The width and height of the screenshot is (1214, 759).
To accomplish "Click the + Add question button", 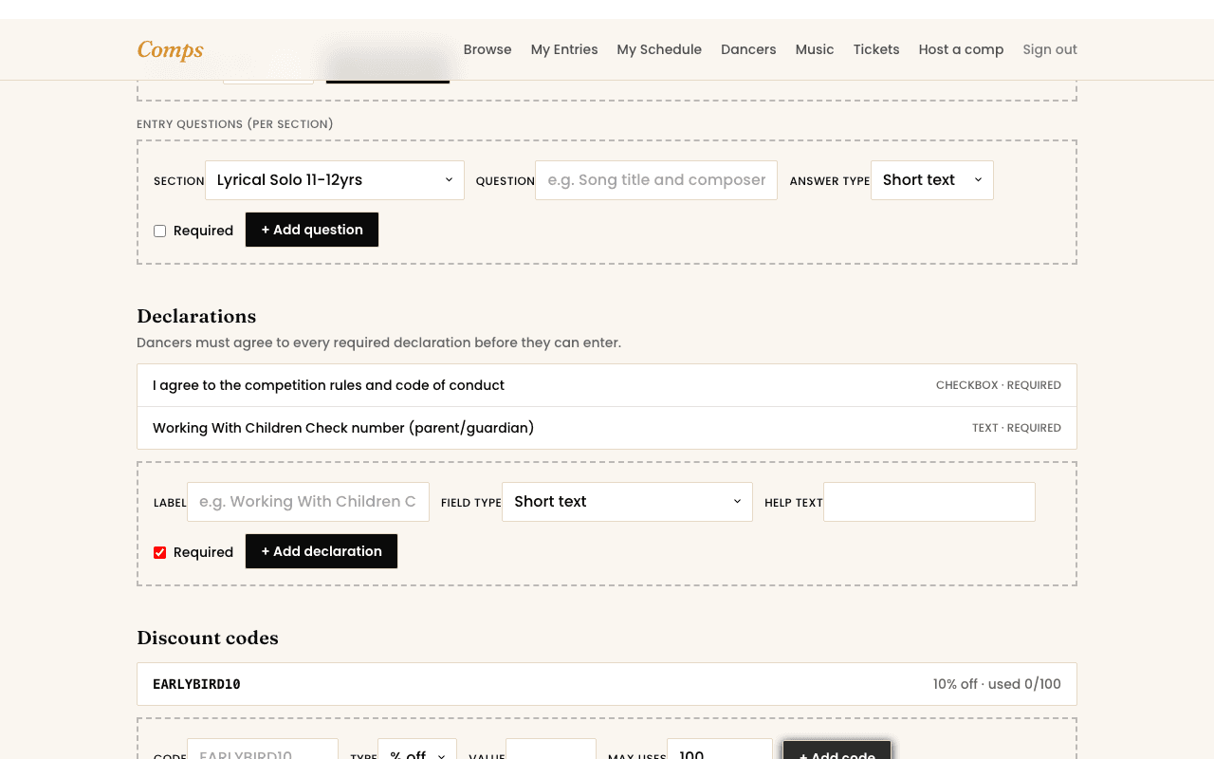I will [312, 230].
